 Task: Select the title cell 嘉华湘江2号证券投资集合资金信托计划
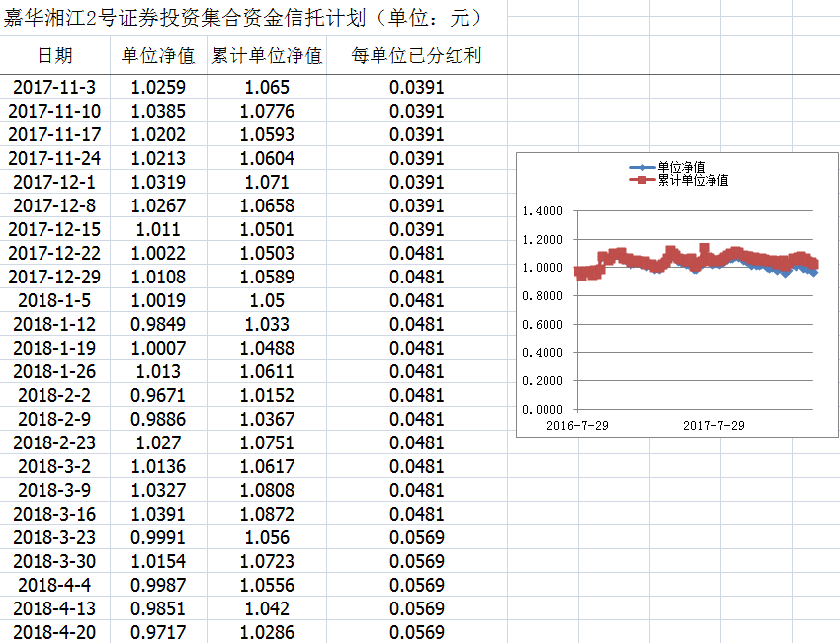242,18
